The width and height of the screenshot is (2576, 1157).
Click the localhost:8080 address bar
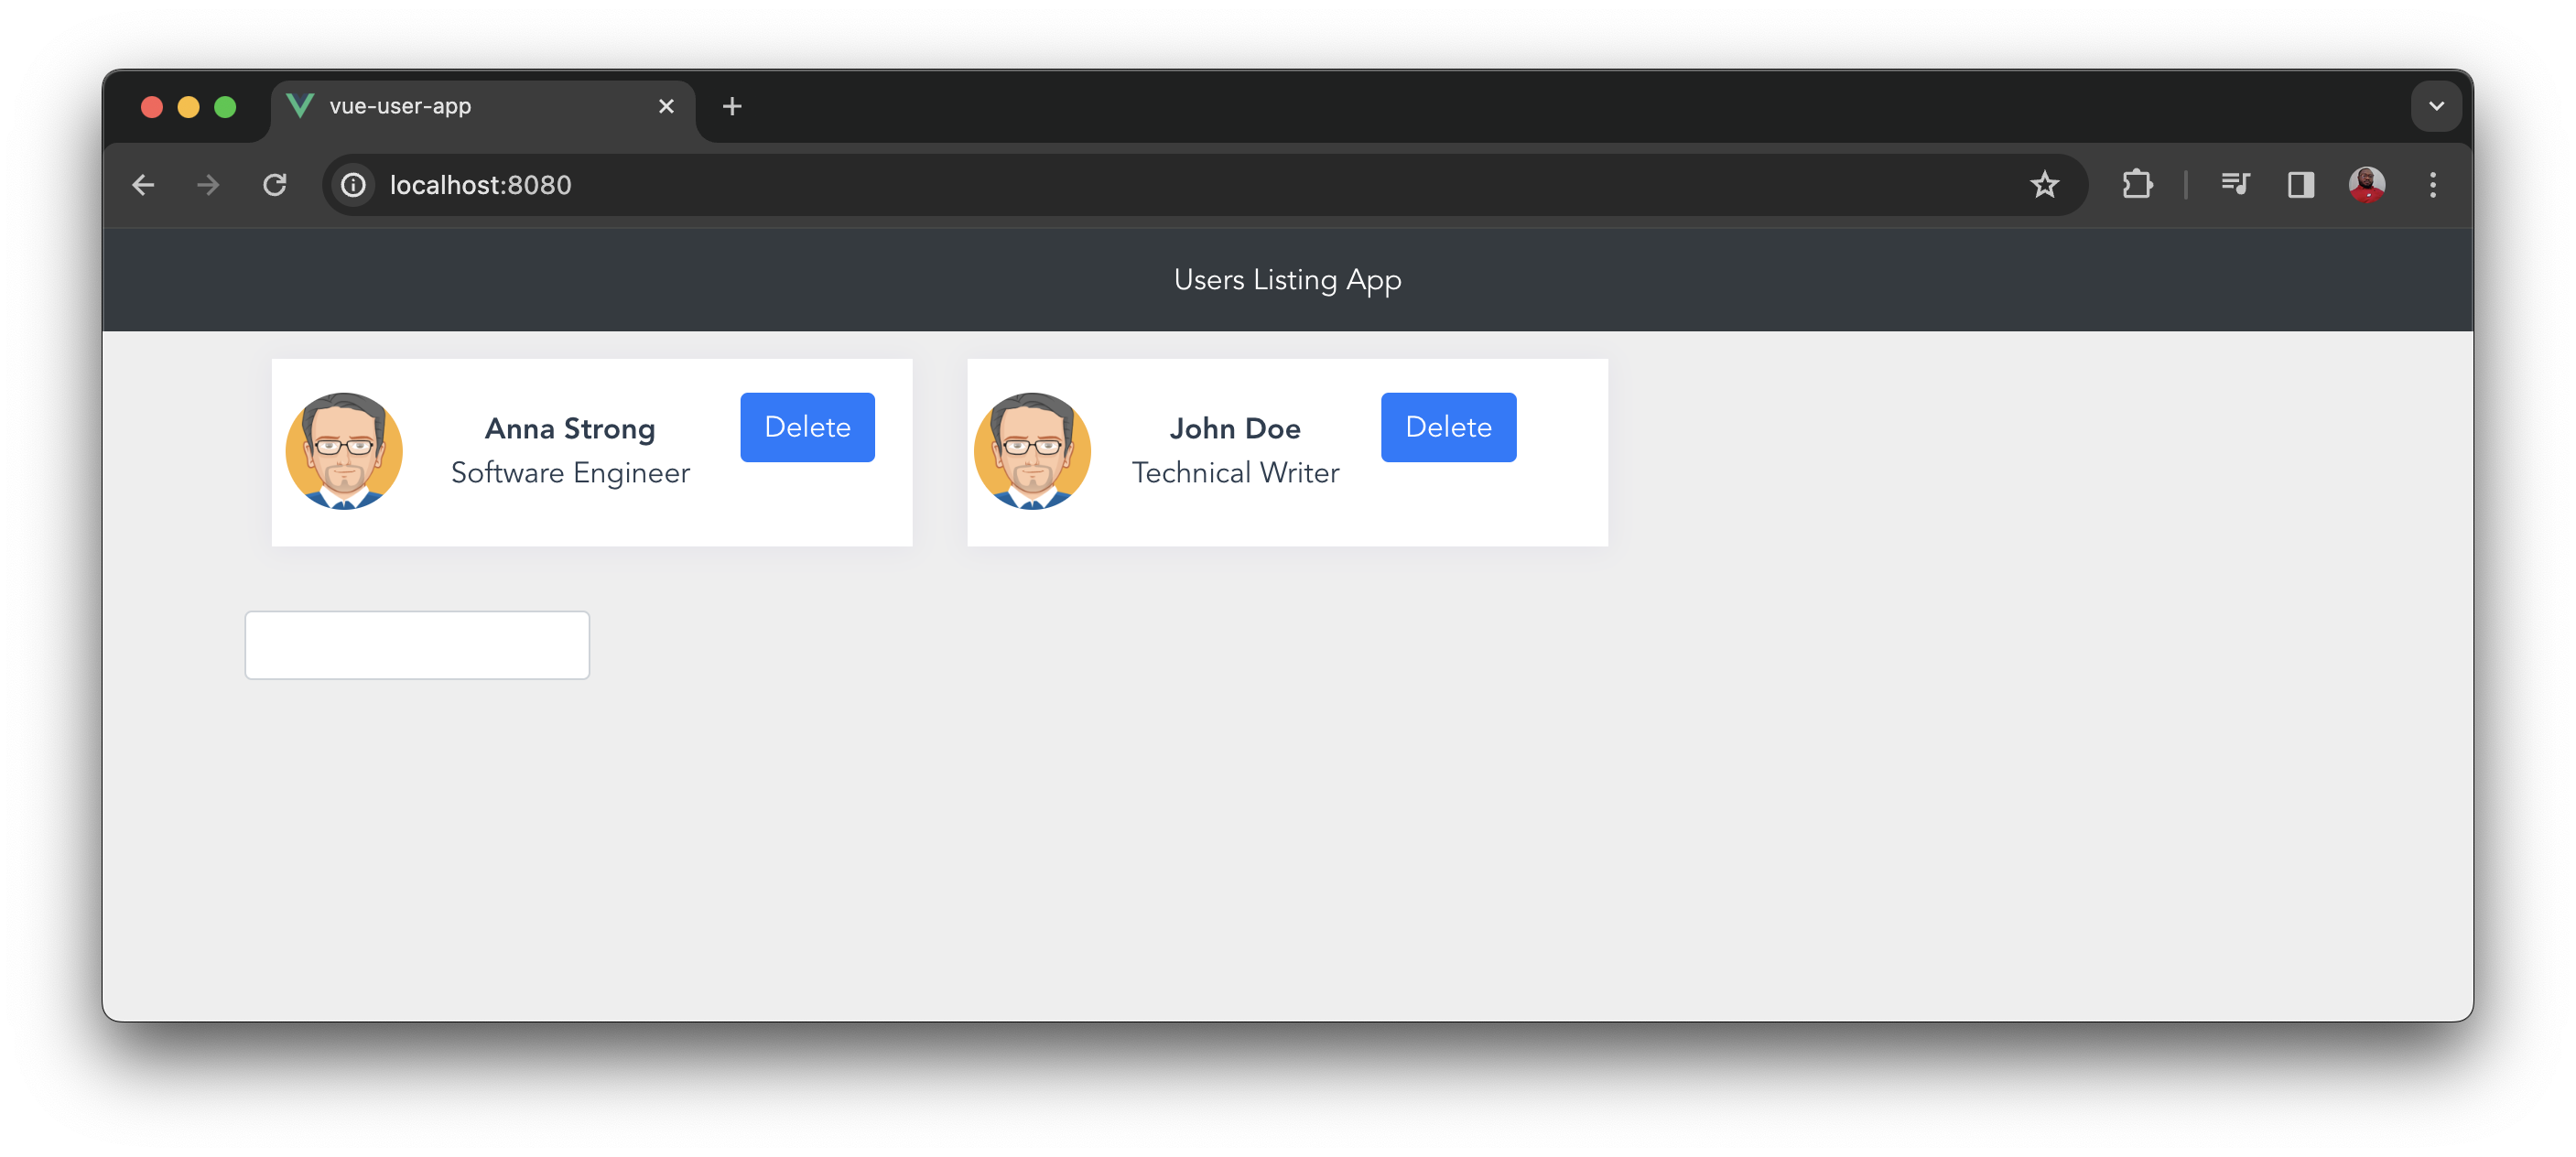pos(1100,185)
